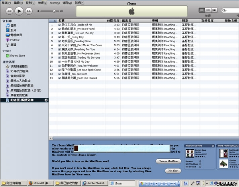
Task: Select 影片 movies library in sidebar
Action: point(11,30)
